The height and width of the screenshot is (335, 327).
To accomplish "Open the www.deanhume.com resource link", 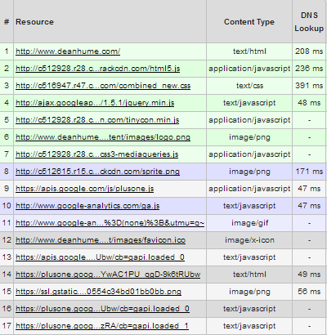I will point(68,51).
